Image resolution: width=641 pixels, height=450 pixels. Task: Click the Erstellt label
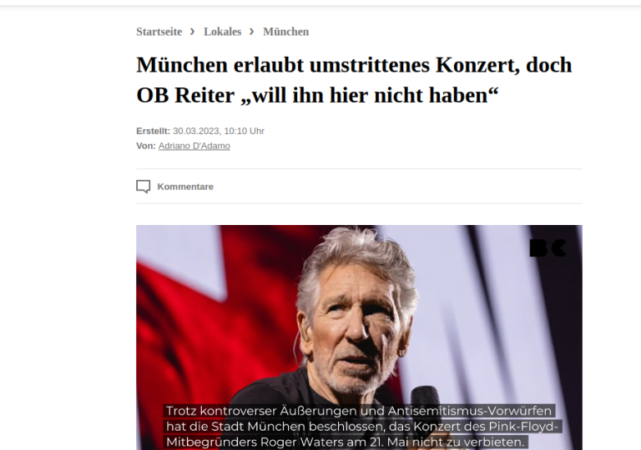tap(153, 131)
